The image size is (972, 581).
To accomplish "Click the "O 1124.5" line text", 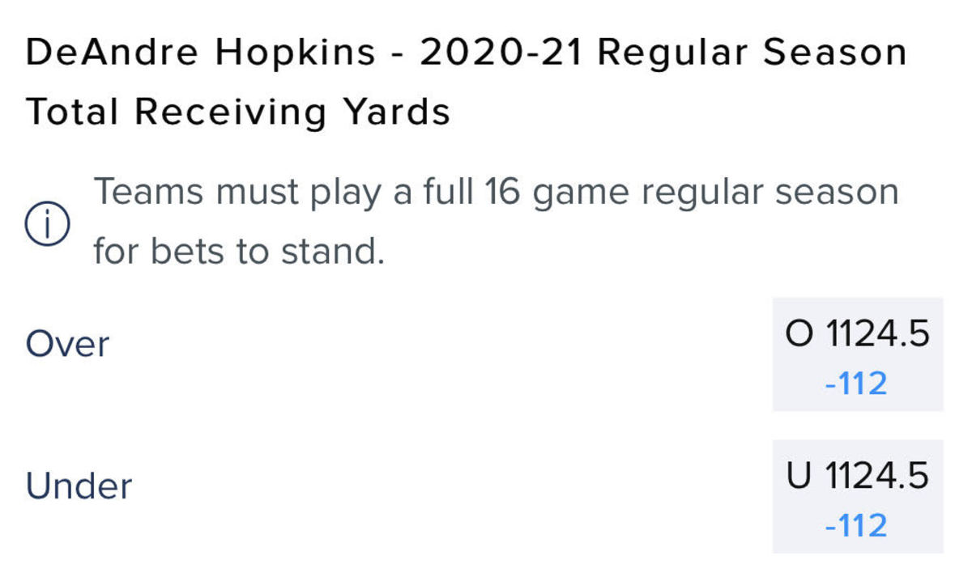I will click(x=857, y=334).
